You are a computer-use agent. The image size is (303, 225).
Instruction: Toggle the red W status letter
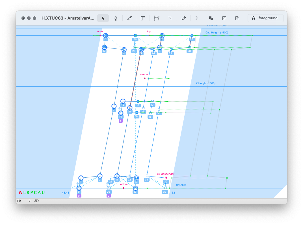(x=20, y=193)
